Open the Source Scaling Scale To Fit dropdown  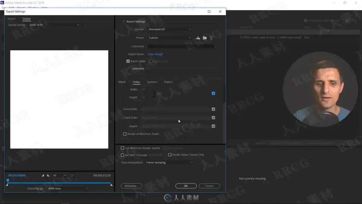pos(54,25)
